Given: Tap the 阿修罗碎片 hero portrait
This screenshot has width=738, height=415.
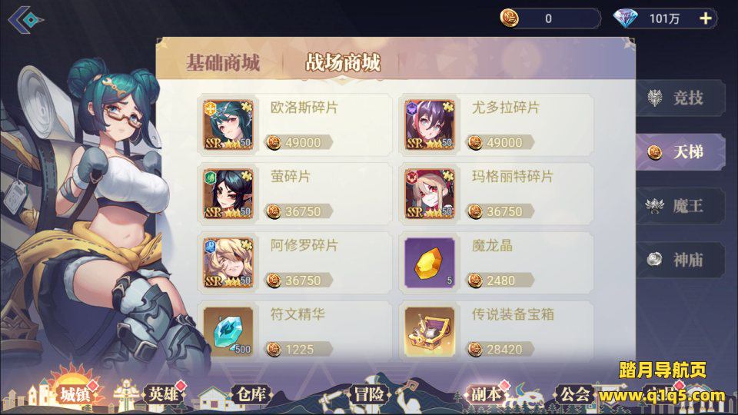Looking at the screenshot, I should [x=228, y=263].
